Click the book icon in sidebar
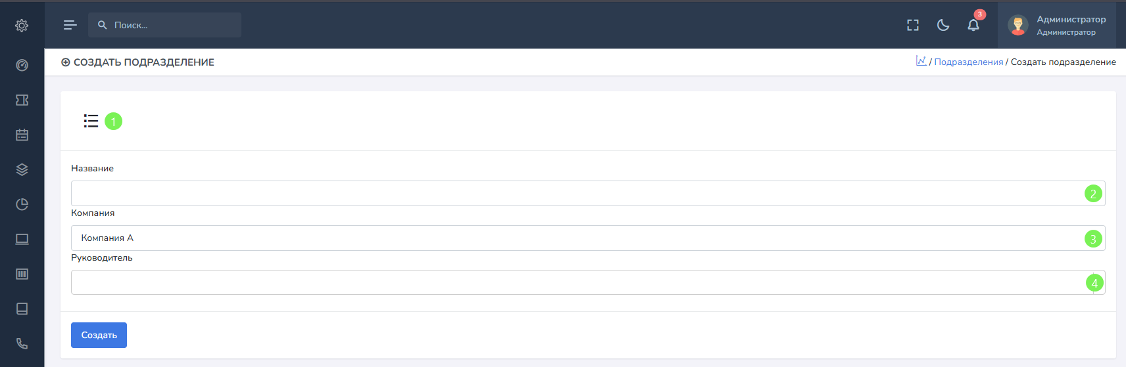1126x367 pixels. (22, 309)
